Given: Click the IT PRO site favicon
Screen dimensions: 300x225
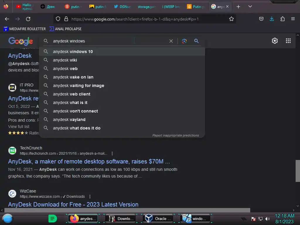Looking at the screenshot, I should click(x=12, y=88).
